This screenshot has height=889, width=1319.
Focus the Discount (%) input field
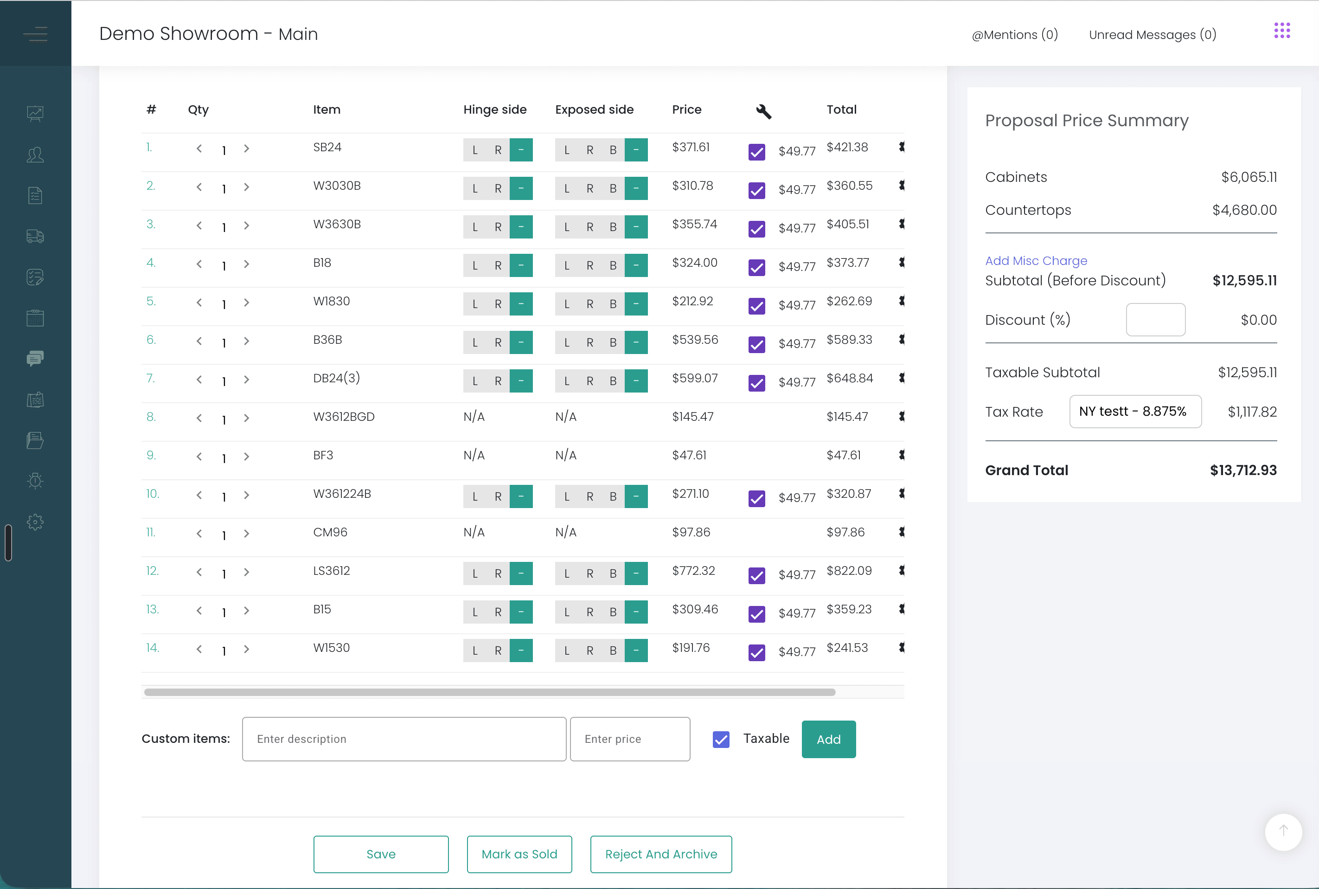[x=1155, y=320]
